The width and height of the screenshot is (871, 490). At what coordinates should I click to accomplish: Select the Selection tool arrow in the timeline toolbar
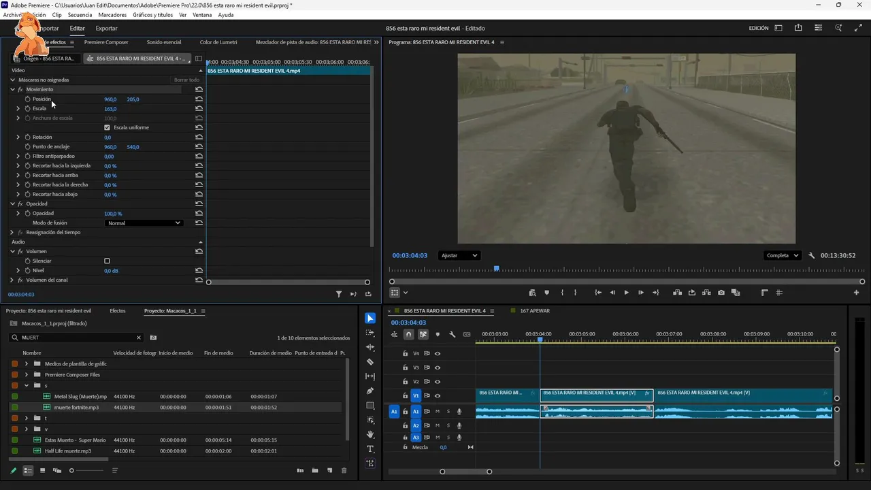[370, 318]
